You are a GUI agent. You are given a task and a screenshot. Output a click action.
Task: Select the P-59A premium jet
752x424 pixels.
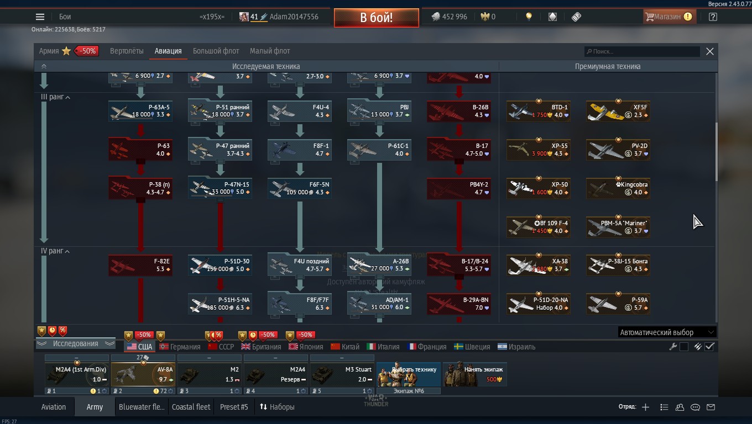[x=618, y=304]
